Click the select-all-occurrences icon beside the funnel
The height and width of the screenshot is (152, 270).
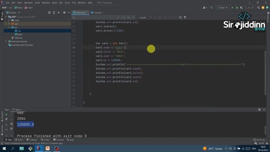(180, 18)
